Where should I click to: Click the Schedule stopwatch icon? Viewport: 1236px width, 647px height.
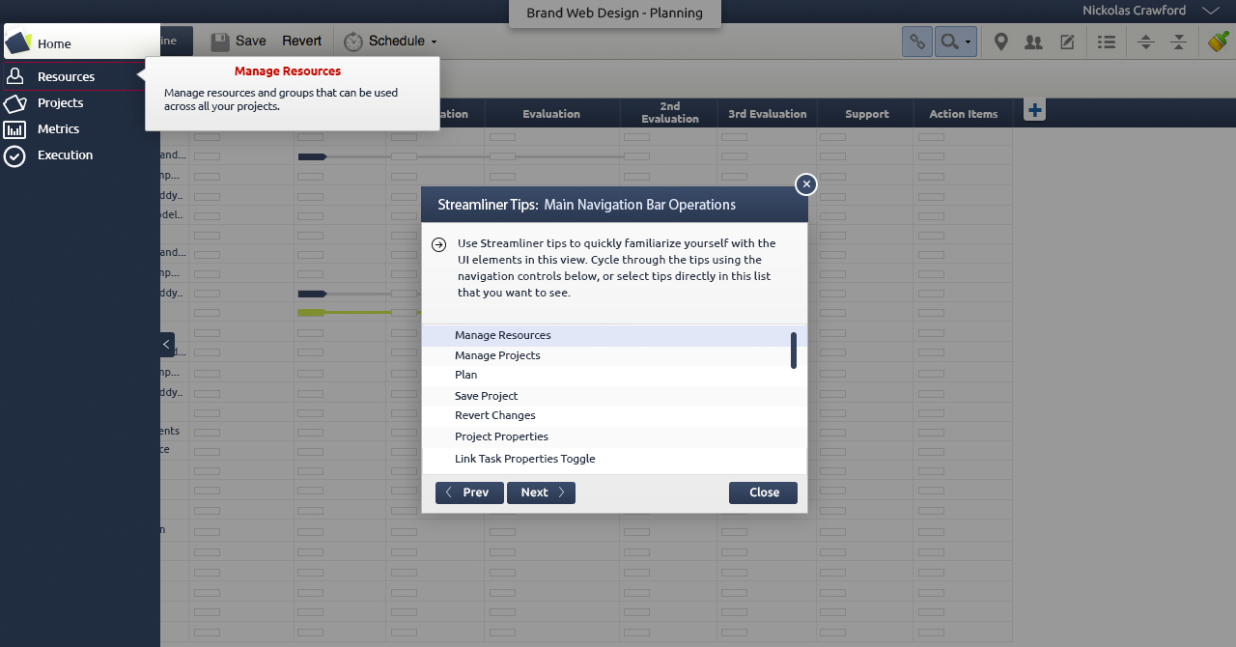353,42
